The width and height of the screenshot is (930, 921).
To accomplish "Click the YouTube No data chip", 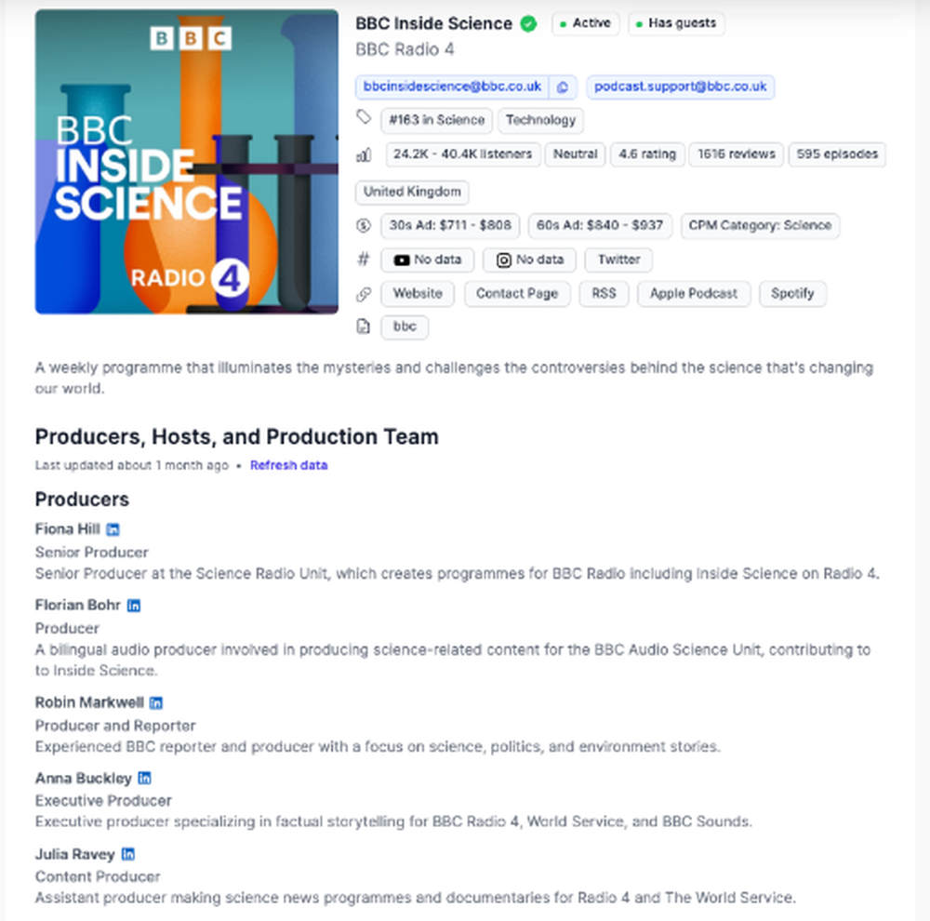I will point(428,260).
